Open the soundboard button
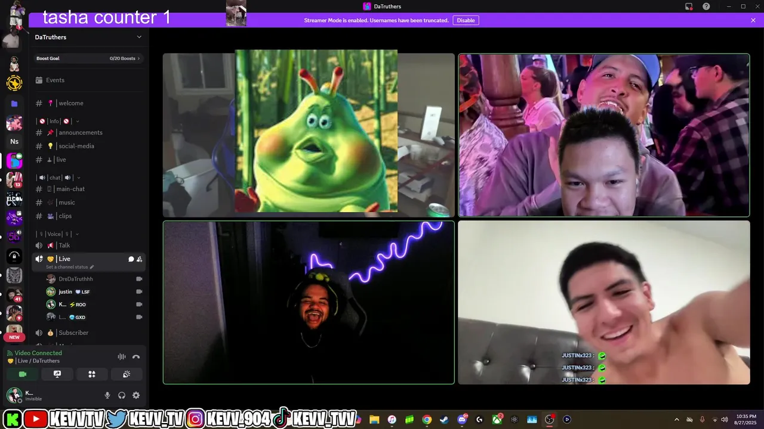This screenshot has height=429, width=764. point(127,374)
